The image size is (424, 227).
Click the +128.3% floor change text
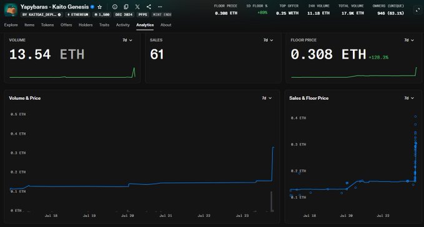click(378, 57)
